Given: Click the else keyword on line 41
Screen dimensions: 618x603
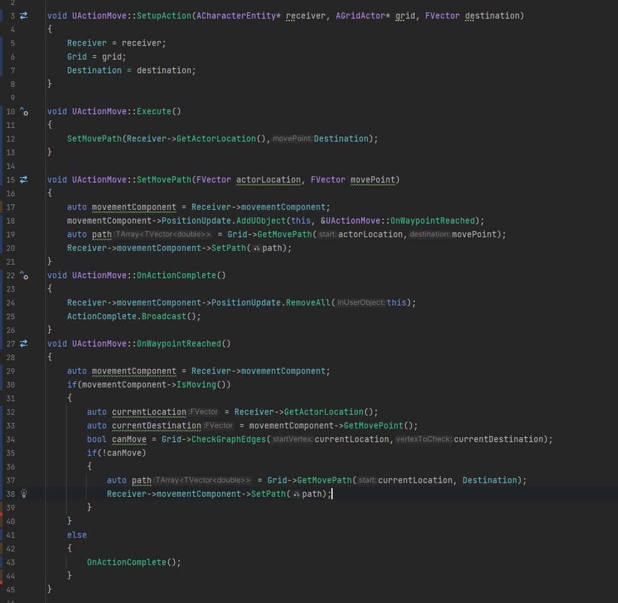Looking at the screenshot, I should click(x=77, y=535).
